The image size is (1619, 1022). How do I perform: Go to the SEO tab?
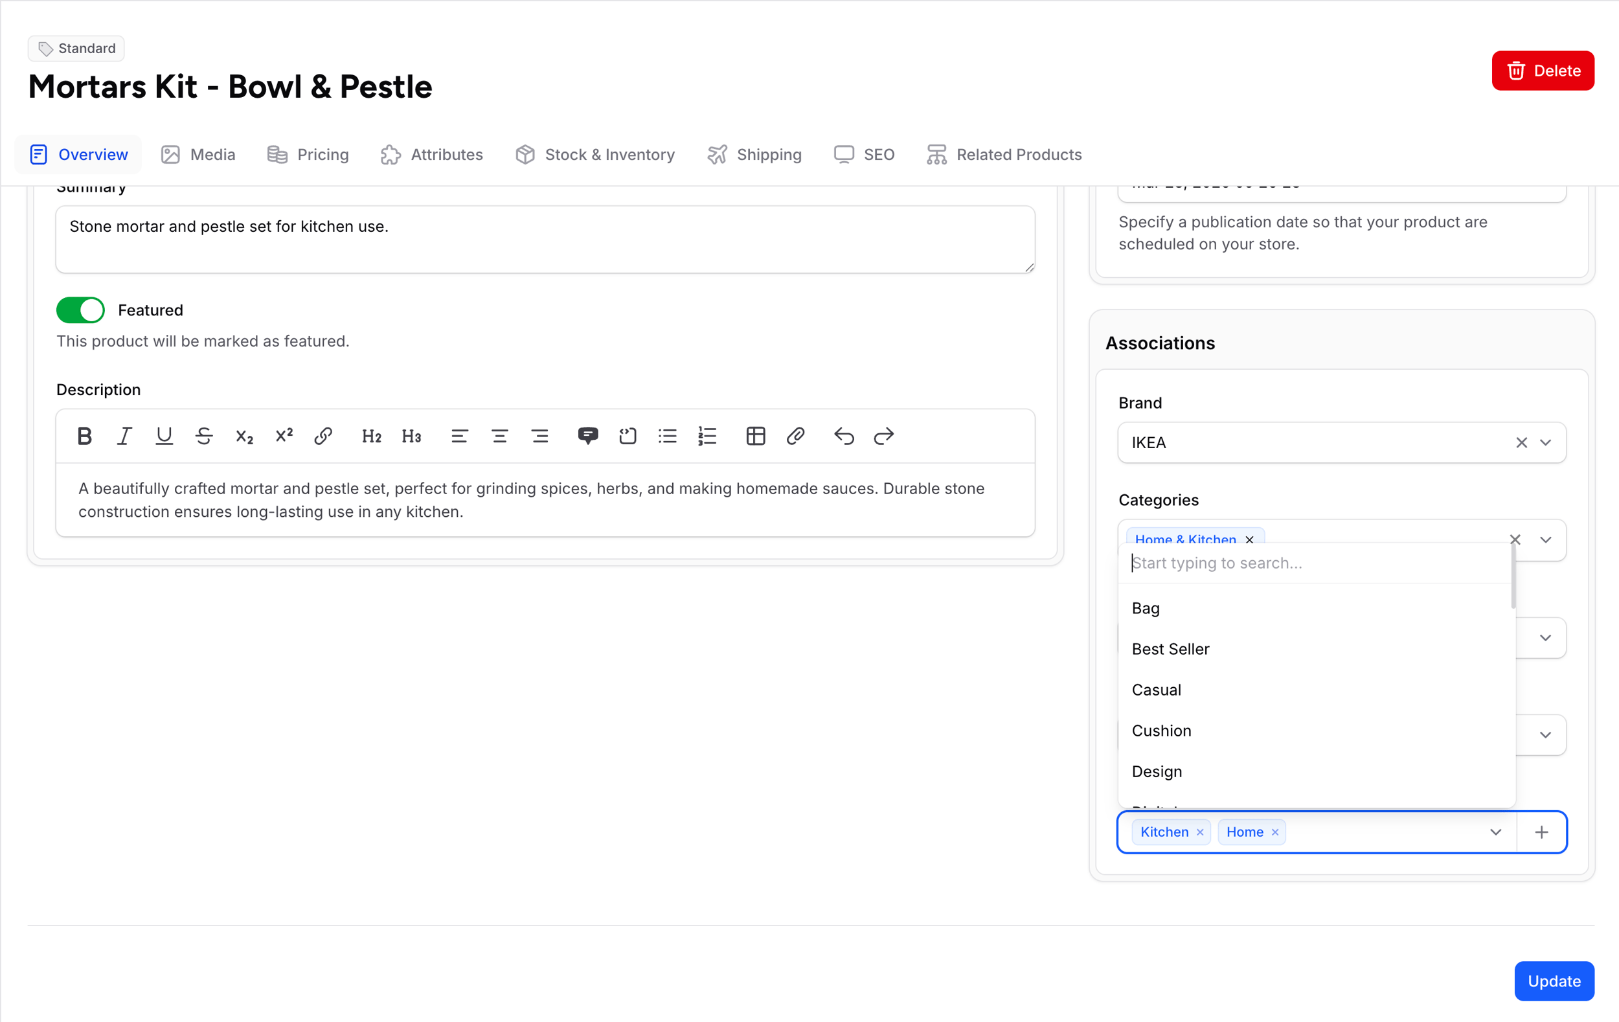pyautogui.click(x=865, y=155)
